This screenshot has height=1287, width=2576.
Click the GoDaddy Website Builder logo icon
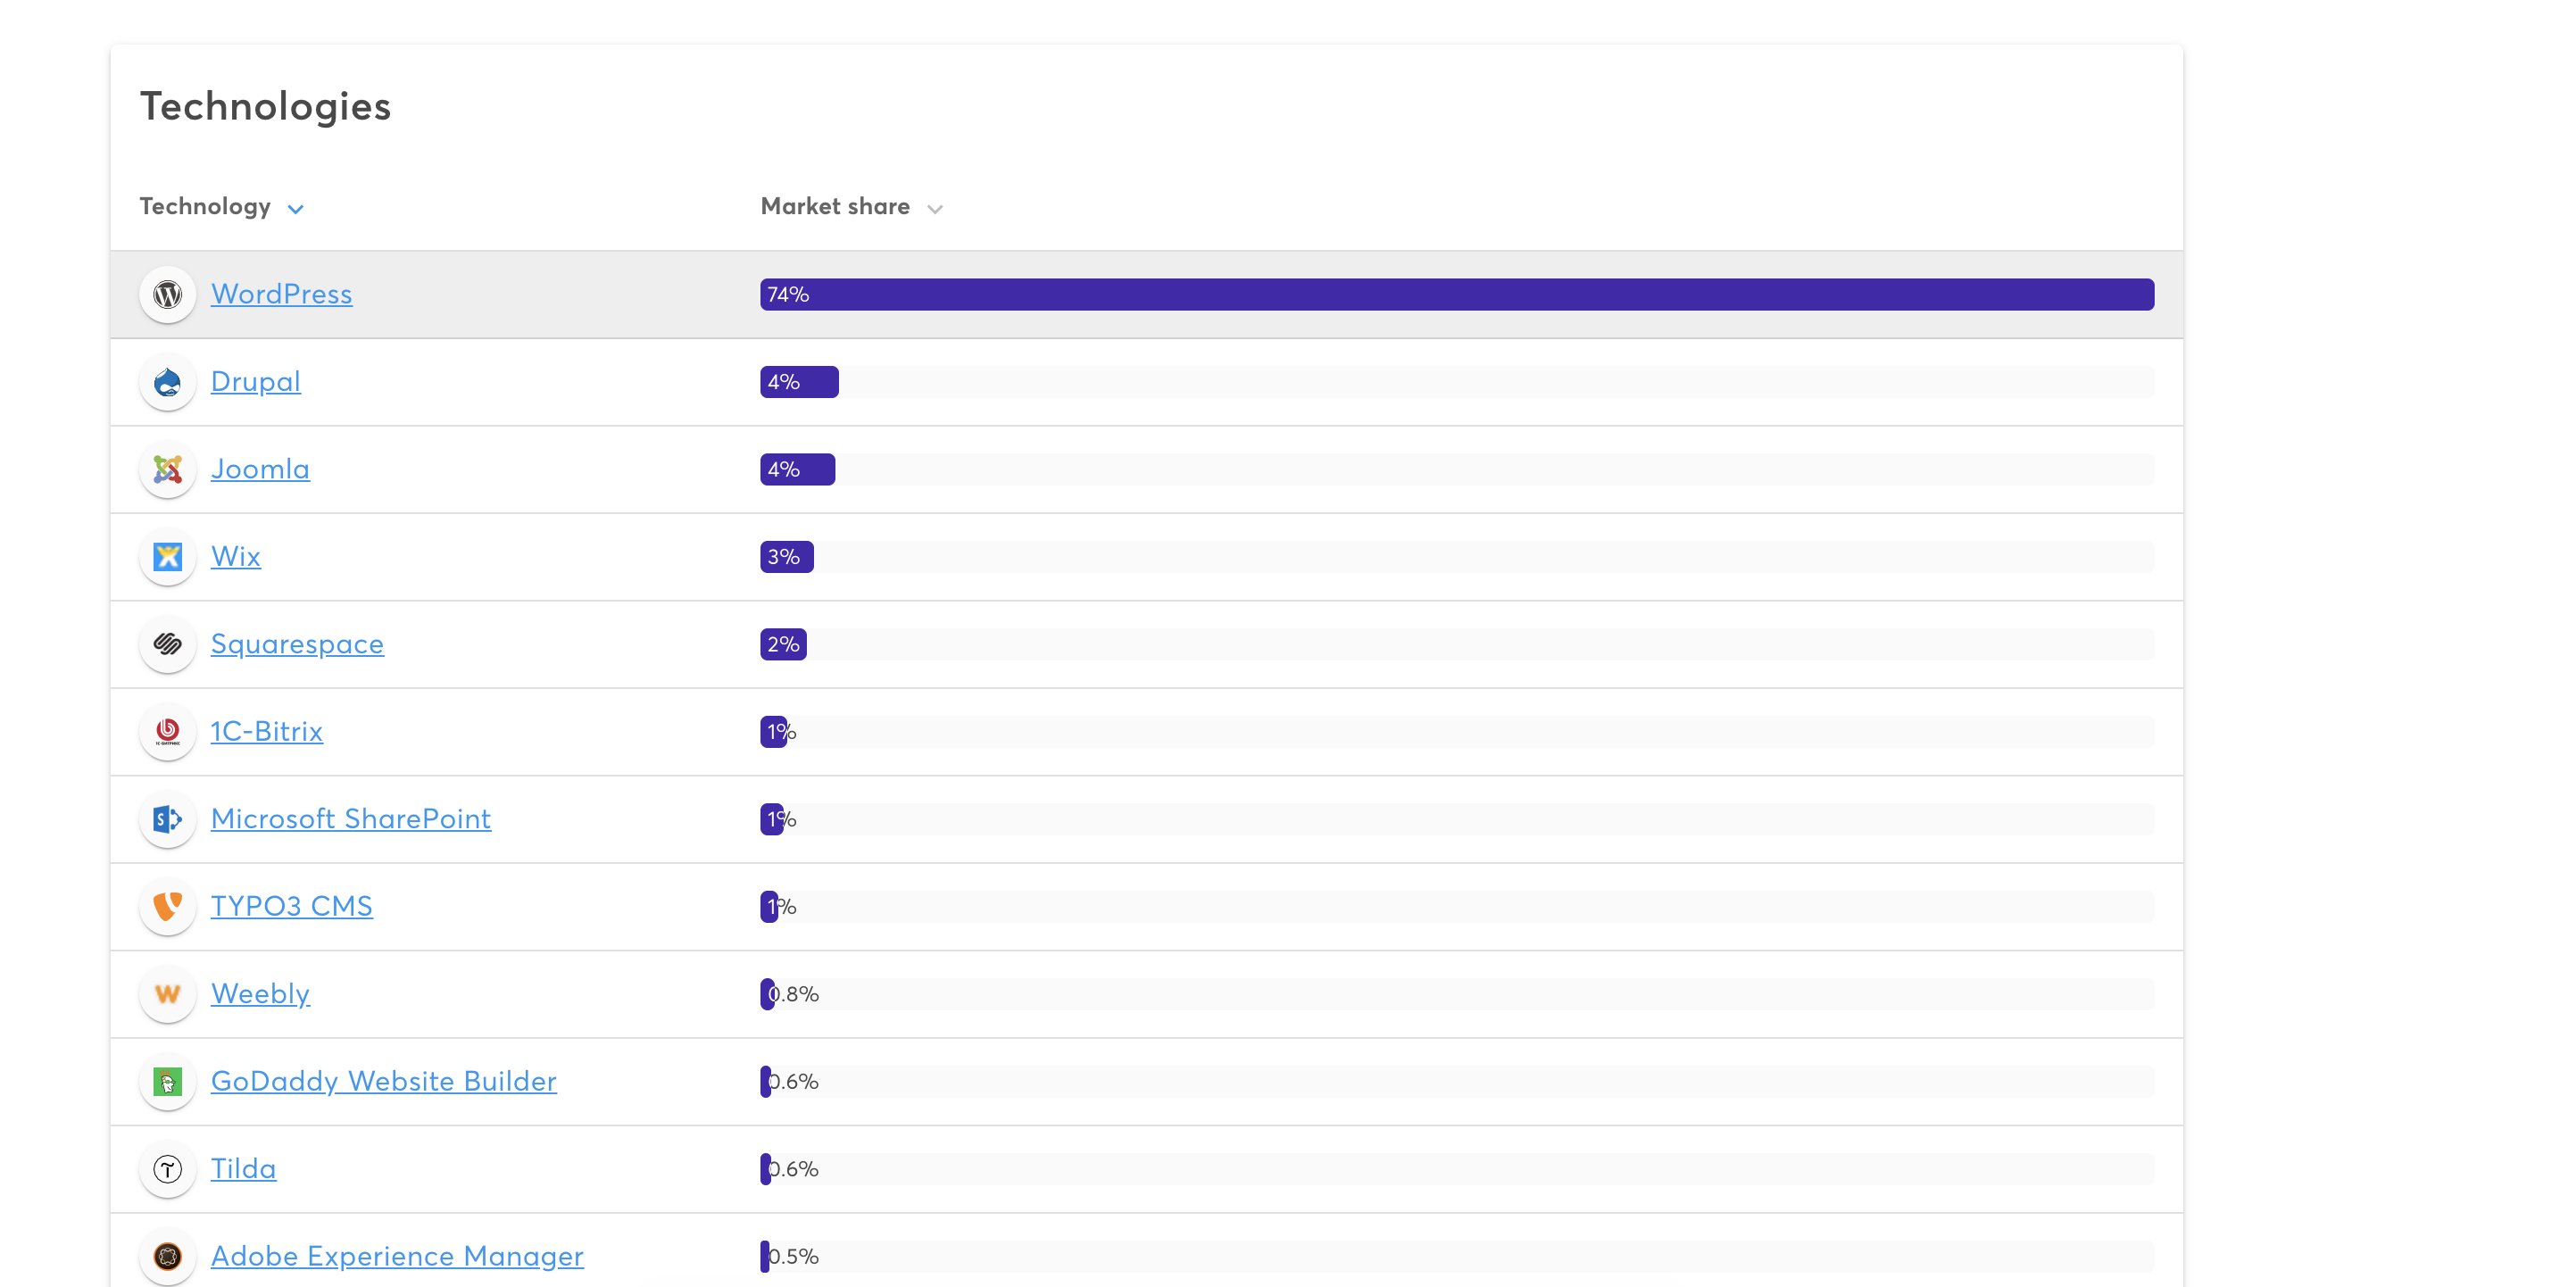pyautogui.click(x=167, y=1082)
